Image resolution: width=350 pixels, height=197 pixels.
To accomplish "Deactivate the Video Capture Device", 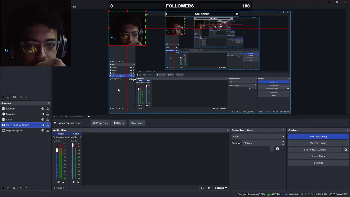I will [137, 123].
